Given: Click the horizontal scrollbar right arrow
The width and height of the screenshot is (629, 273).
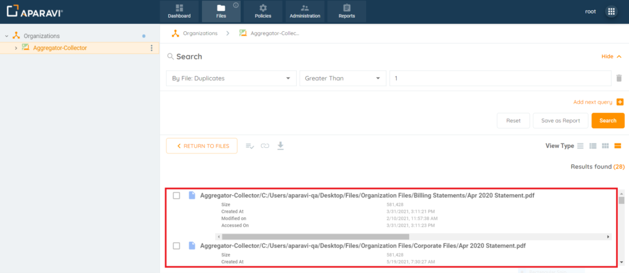Looking at the screenshot, I should [x=609, y=237].
